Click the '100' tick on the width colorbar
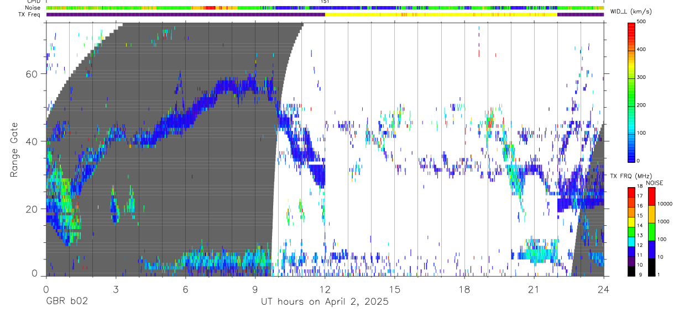Screen dimensions: 679x313 pyautogui.click(x=642, y=134)
